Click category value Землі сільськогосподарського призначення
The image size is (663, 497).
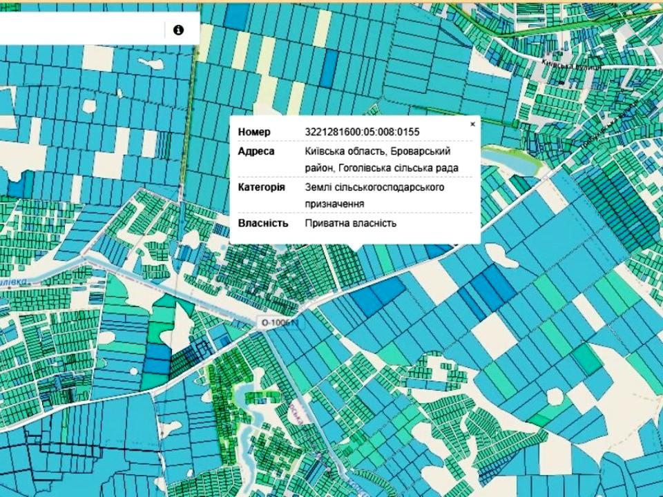(374, 187)
